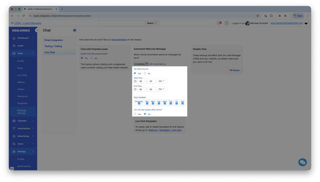This screenshot has height=182, width=320.
Task: Open the account dropdown arrow near website link
Action: tap(306, 23)
